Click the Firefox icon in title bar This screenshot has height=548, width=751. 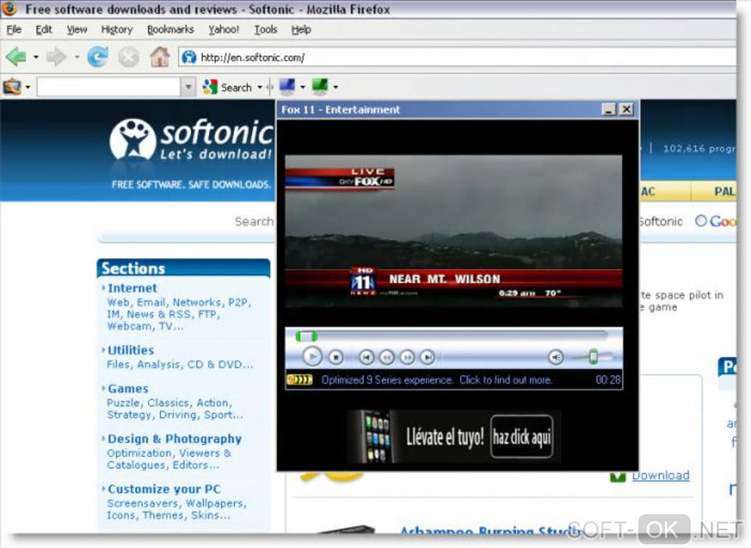[x=9, y=8]
